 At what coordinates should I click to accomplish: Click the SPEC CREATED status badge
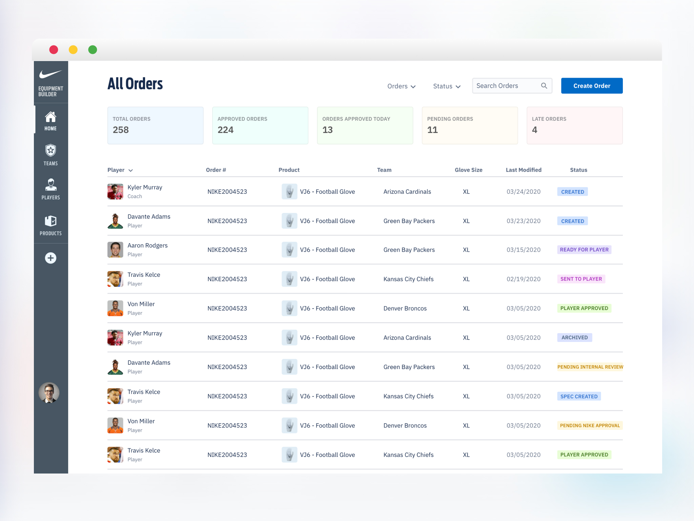point(579,396)
